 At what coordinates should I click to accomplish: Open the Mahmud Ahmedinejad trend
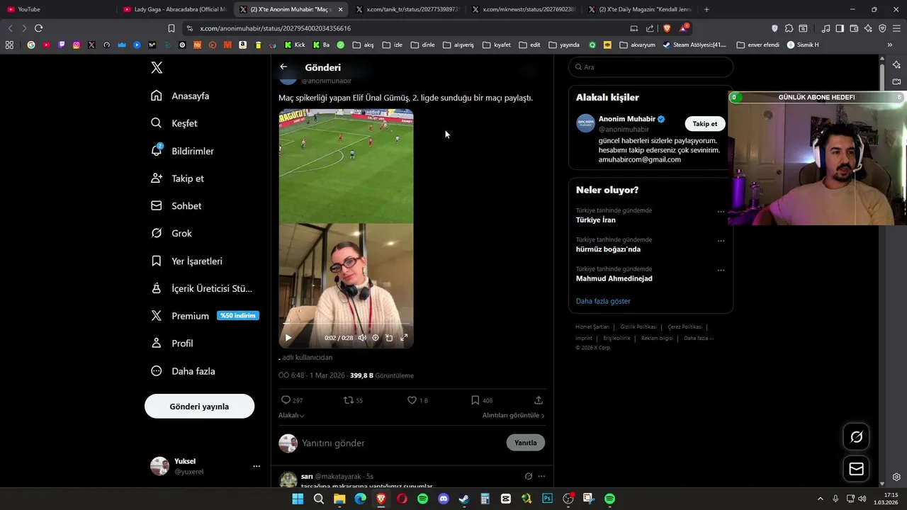(x=614, y=278)
